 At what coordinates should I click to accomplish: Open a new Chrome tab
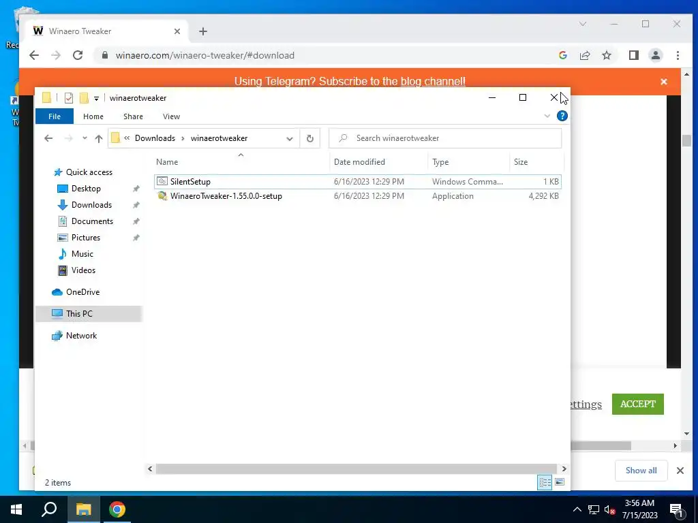(x=203, y=31)
